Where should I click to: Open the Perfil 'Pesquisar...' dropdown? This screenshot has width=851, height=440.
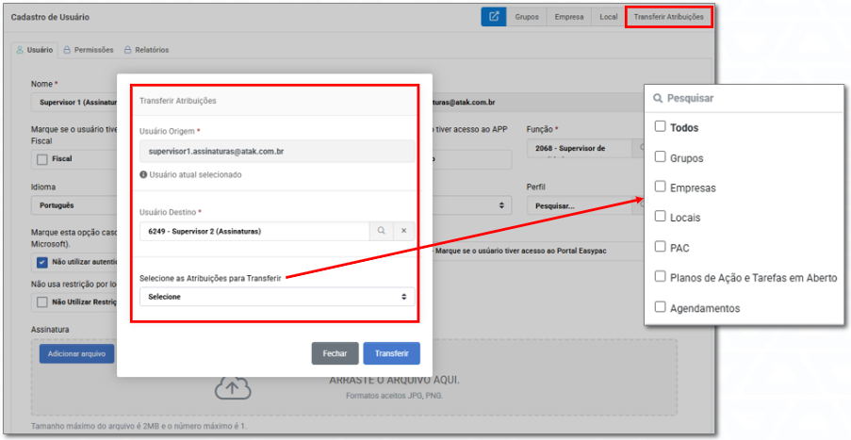click(x=580, y=205)
